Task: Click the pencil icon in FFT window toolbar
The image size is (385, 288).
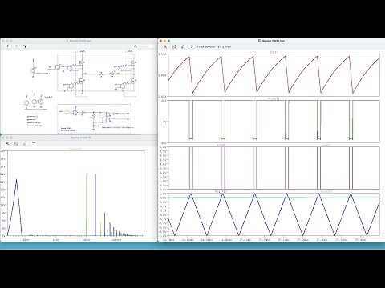Action: coord(25,143)
